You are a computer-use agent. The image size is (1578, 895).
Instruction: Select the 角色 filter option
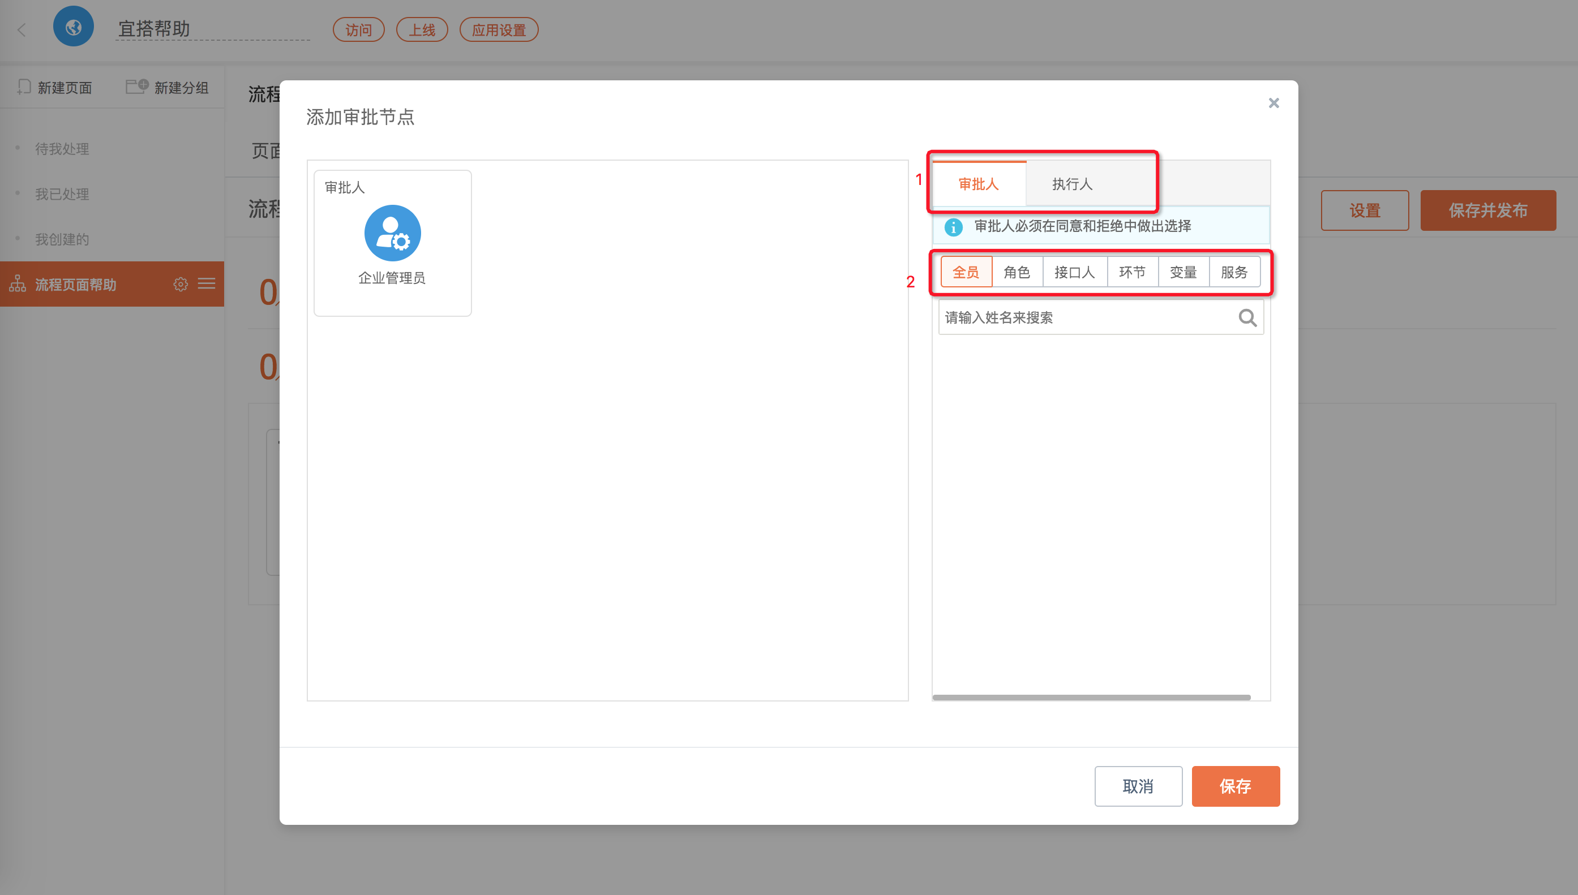(1017, 272)
